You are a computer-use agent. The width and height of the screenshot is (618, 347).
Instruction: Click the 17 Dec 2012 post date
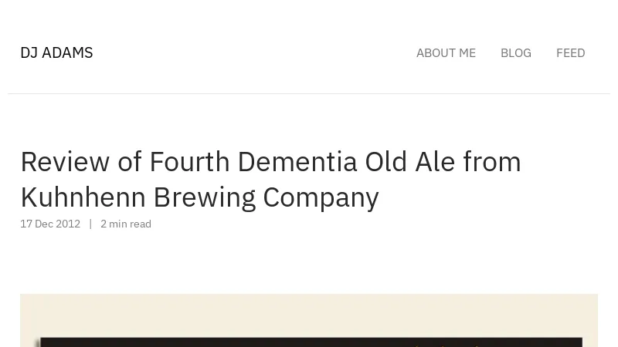(x=50, y=224)
